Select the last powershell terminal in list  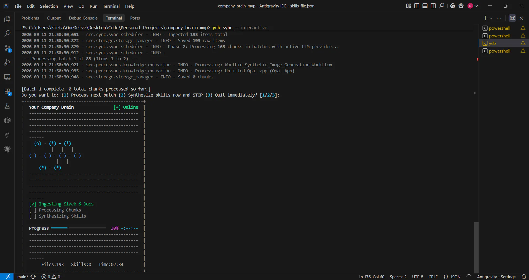(500, 51)
